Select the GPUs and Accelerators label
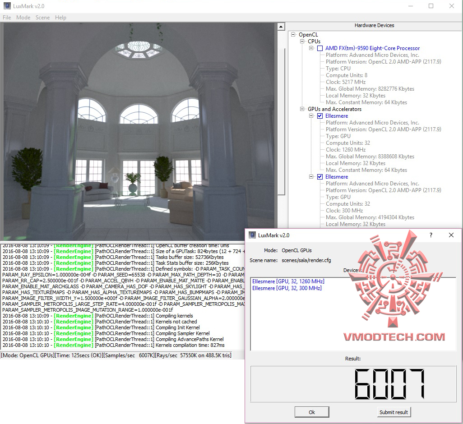Image resolution: width=463 pixels, height=424 pixels. [334, 109]
